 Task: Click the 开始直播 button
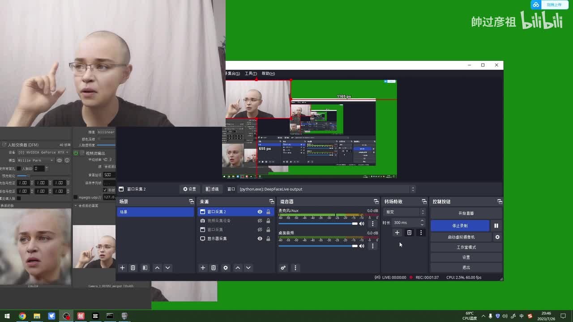point(466,213)
